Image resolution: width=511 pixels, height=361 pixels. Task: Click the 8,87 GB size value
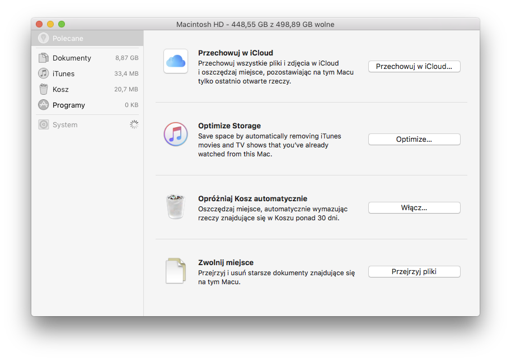(127, 58)
